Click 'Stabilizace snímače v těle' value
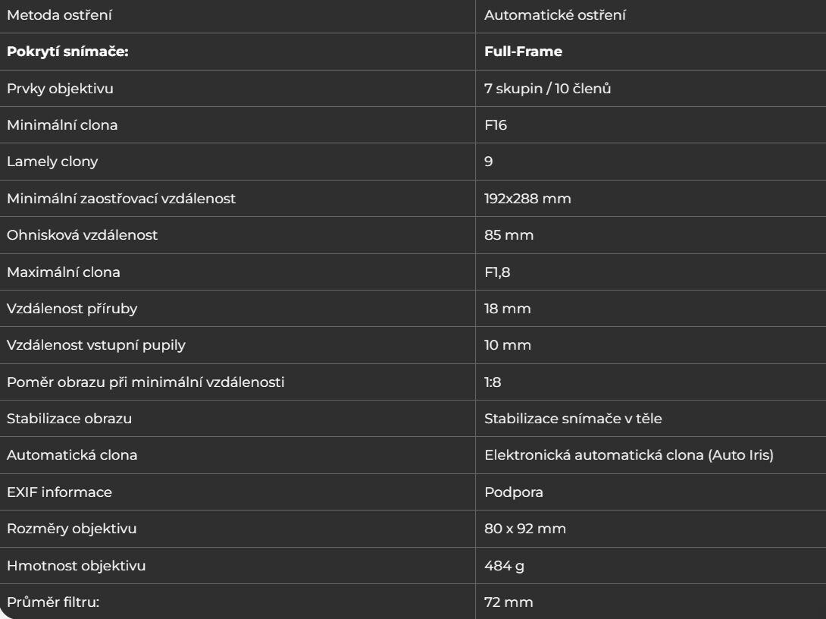This screenshot has width=826, height=619. tap(573, 419)
